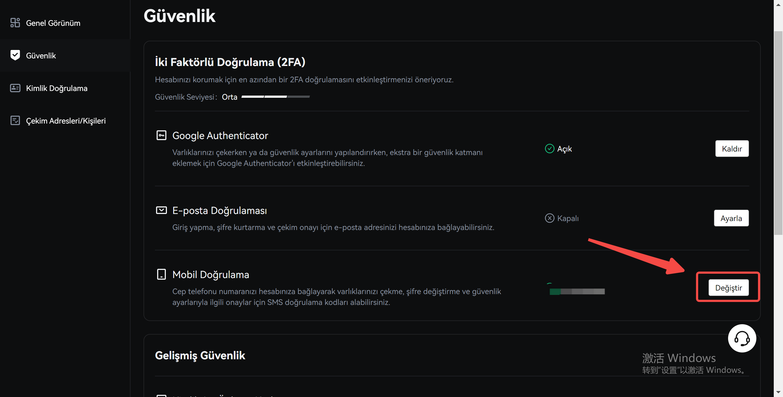Click the Güvenlik Seviyesi progress bar
Viewport: 783px width, 397px height.
point(275,97)
